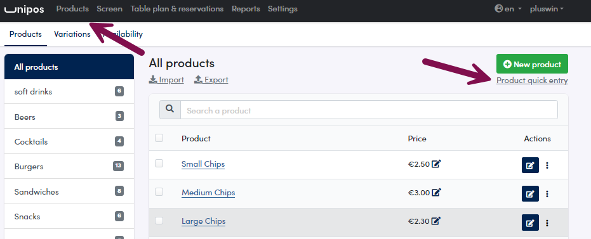591x239 pixels.
Task: Switch to the Variations tab
Action: tap(72, 34)
